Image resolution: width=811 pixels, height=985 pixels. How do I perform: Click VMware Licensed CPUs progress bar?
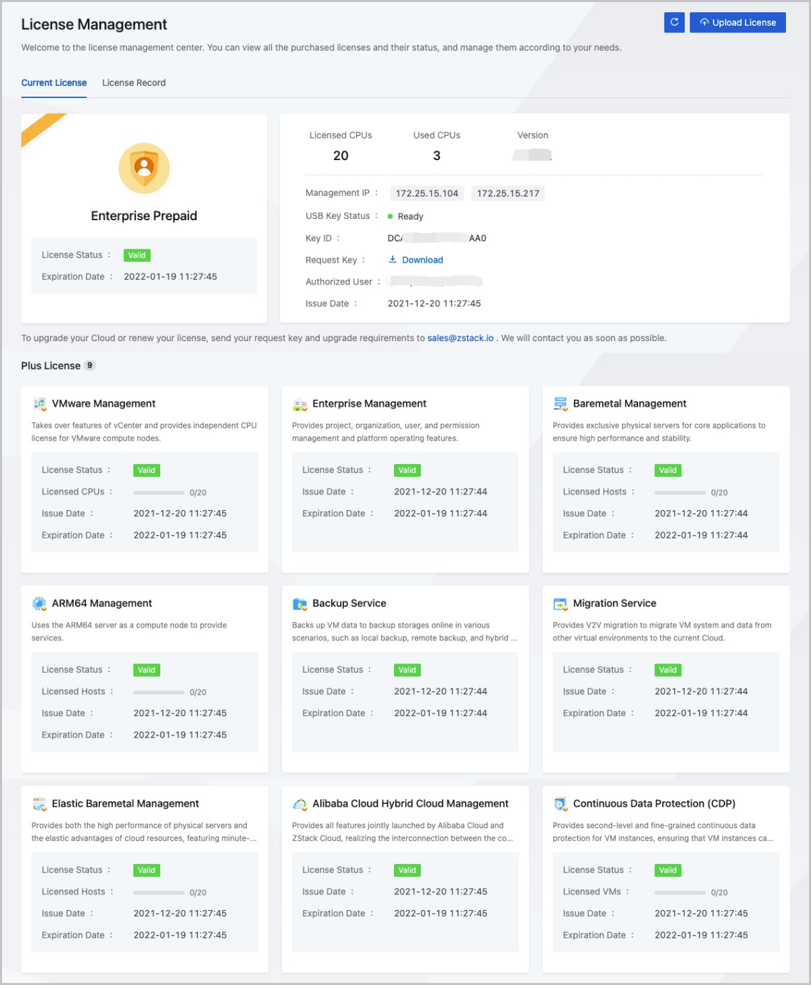(159, 492)
